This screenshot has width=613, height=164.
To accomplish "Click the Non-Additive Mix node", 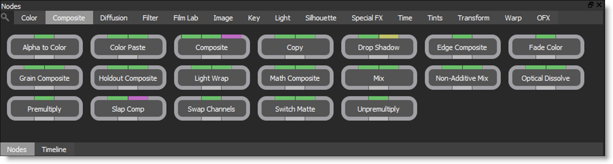I will pos(462,78).
